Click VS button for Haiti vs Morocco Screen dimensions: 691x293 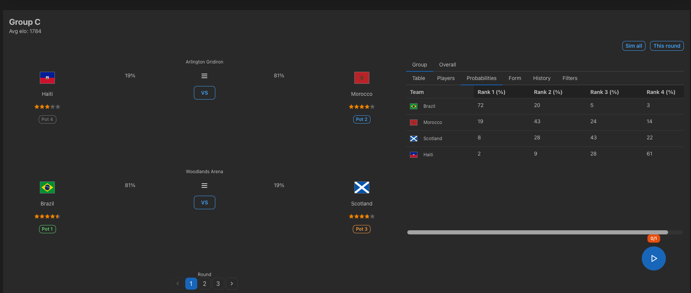tap(204, 93)
